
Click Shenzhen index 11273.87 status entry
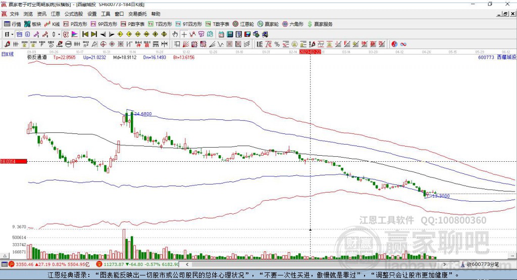(137, 264)
